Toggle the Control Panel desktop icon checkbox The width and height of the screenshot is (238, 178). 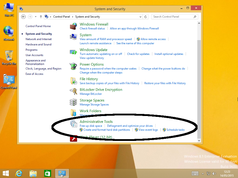point(5,75)
